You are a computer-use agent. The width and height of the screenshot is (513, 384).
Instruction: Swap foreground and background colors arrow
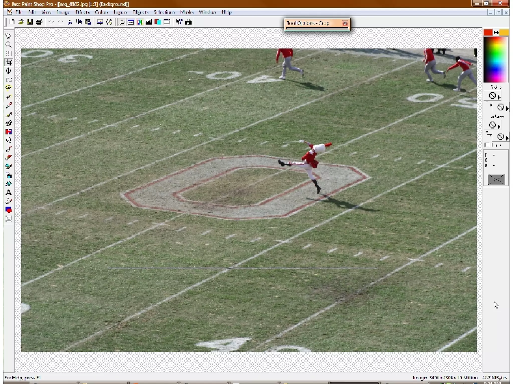(496, 32)
